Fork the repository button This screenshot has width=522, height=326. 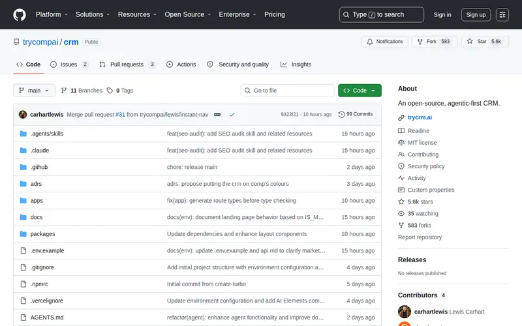435,42
